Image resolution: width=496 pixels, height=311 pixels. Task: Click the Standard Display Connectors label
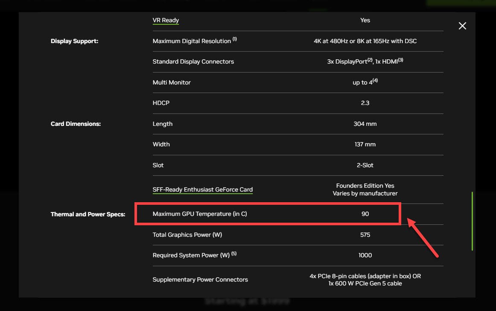click(193, 61)
